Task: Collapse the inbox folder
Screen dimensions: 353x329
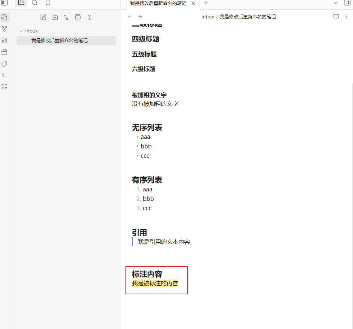Action: [x=21, y=31]
